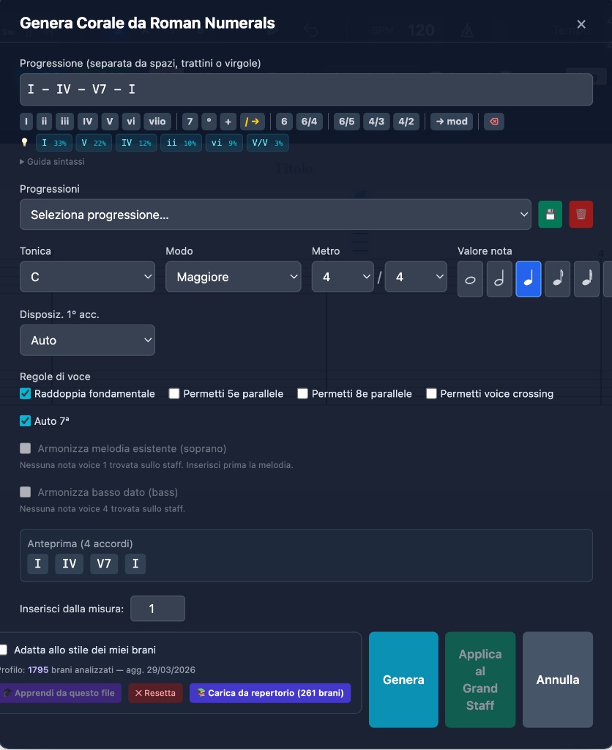Click the green save progression icon
Viewport: 612px width, 750px height.
[x=551, y=215]
